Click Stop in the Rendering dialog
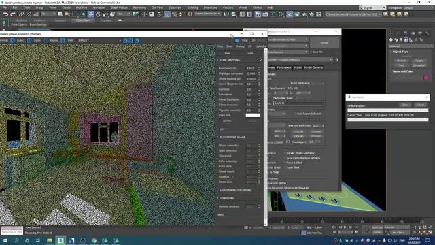 (405, 105)
